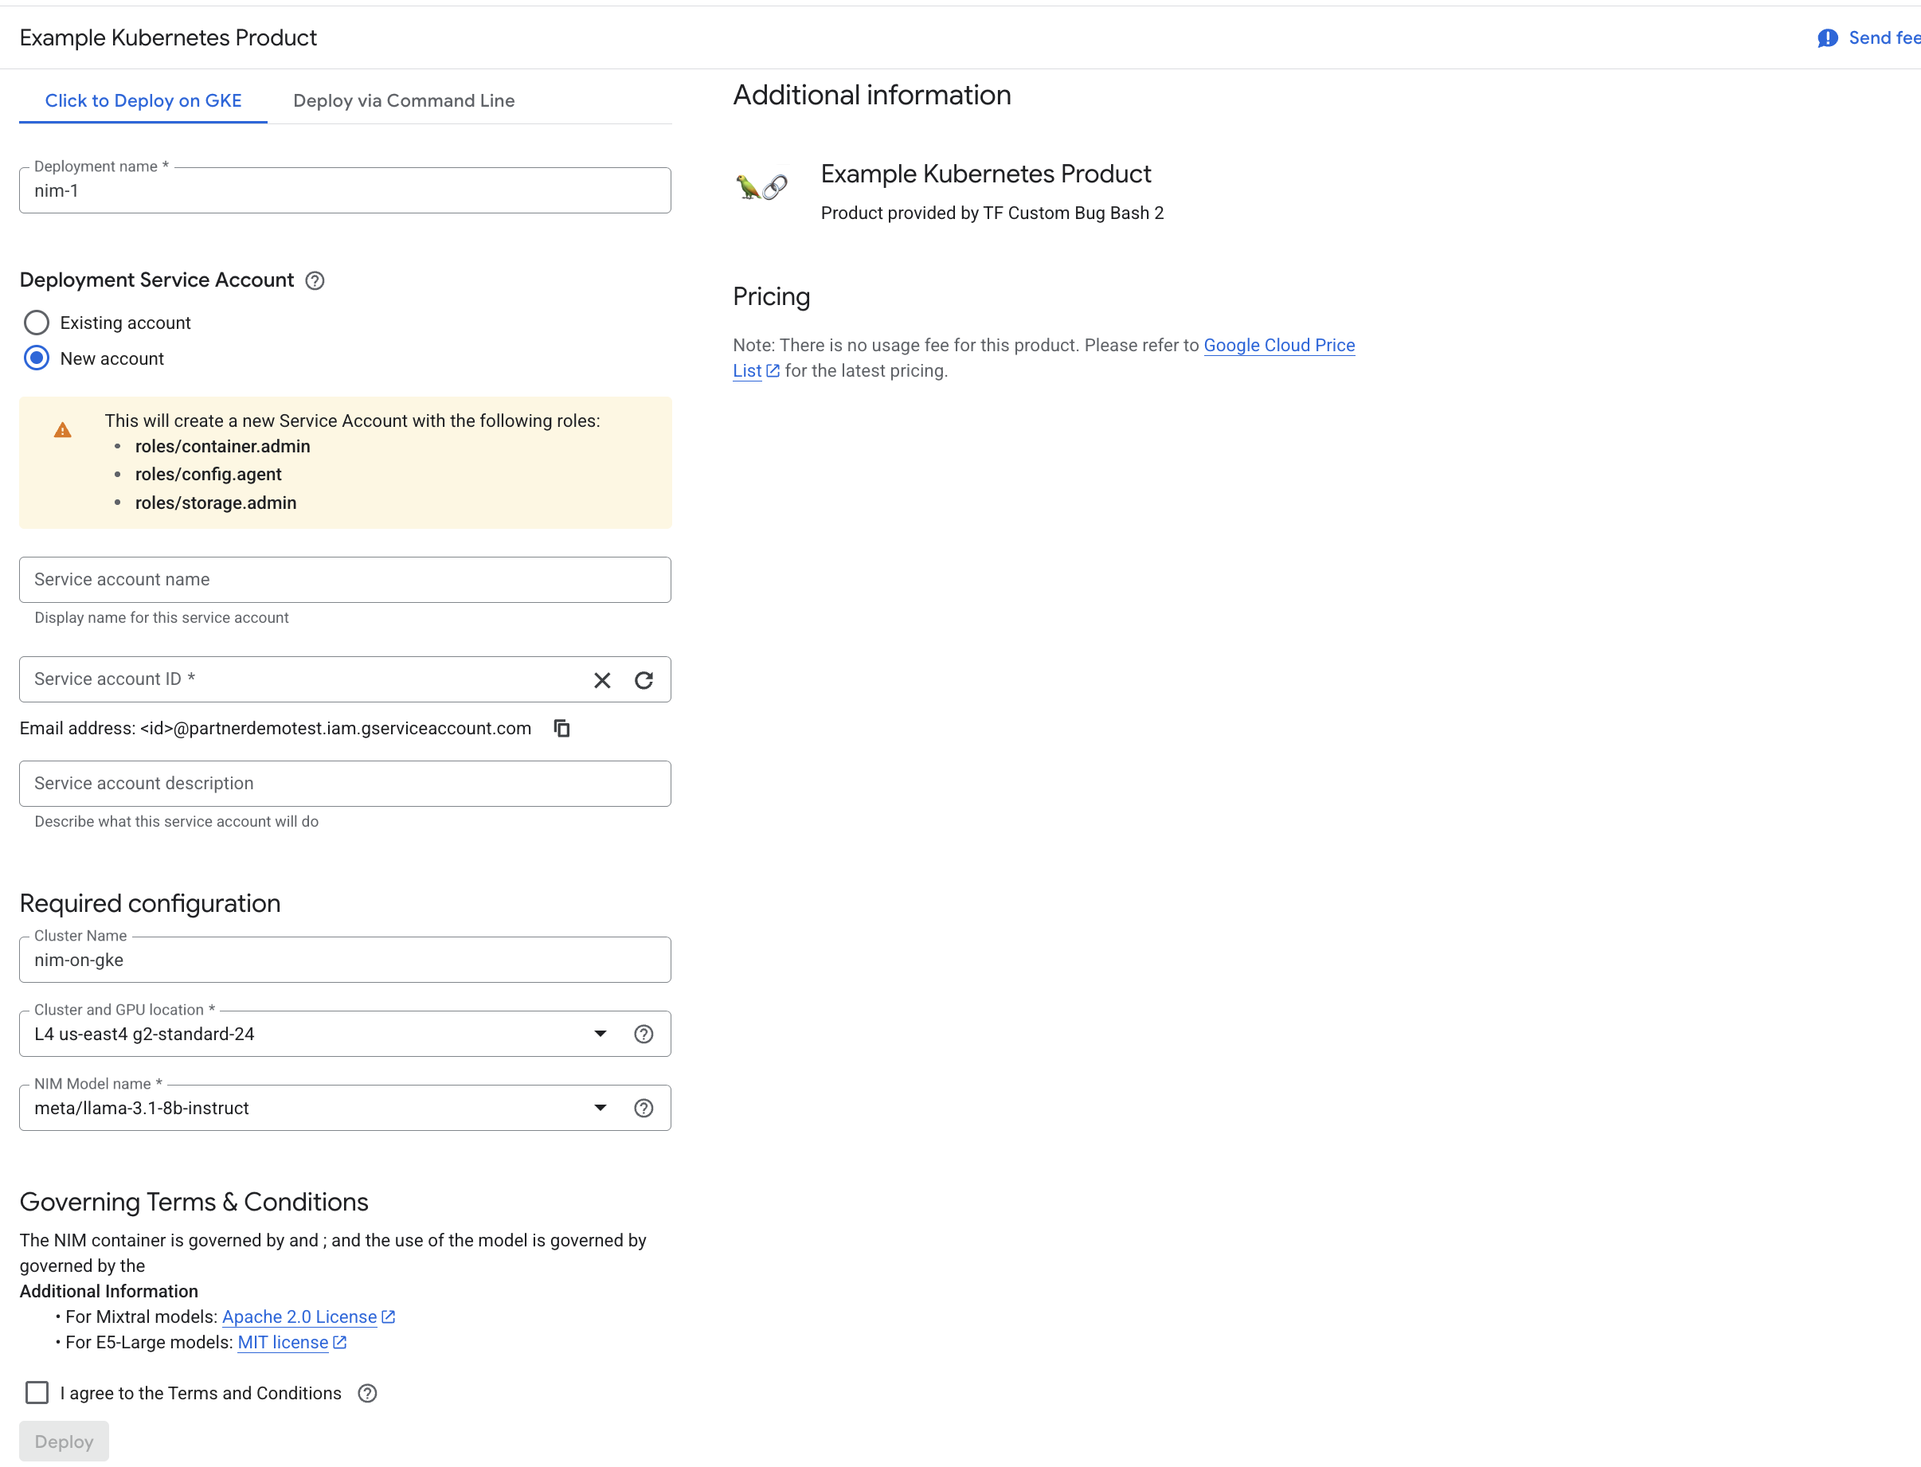Check I agree to the Terms and Conditions

[x=37, y=1392]
